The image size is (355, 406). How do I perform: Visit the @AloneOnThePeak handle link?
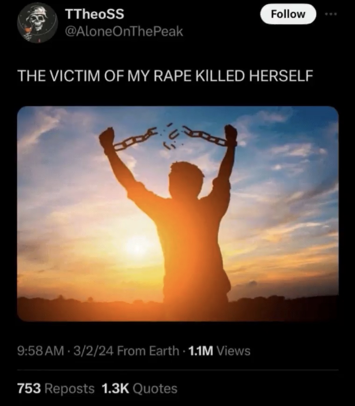[x=124, y=31]
